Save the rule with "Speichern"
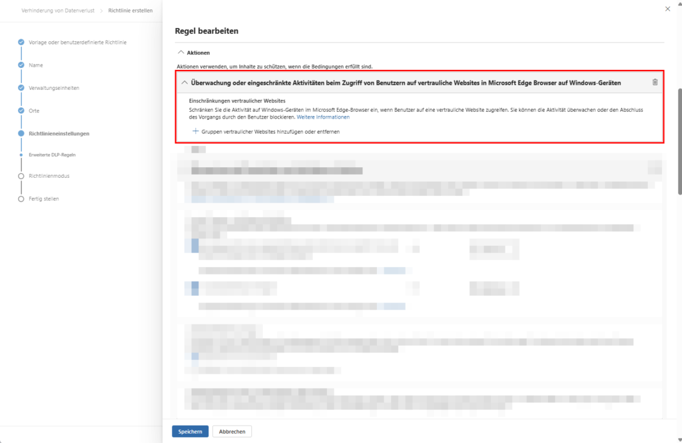Viewport: 682px width, 443px height. tap(190, 431)
